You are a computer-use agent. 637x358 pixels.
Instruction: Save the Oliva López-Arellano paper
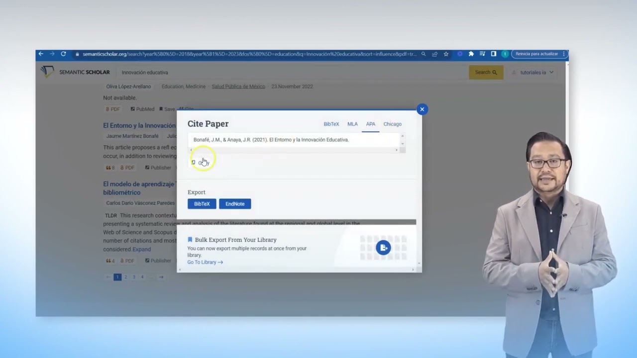pyautogui.click(x=167, y=109)
